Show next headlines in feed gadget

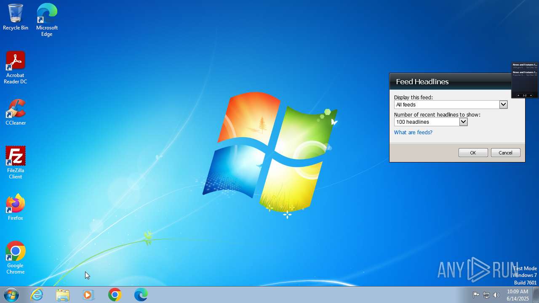(531, 96)
